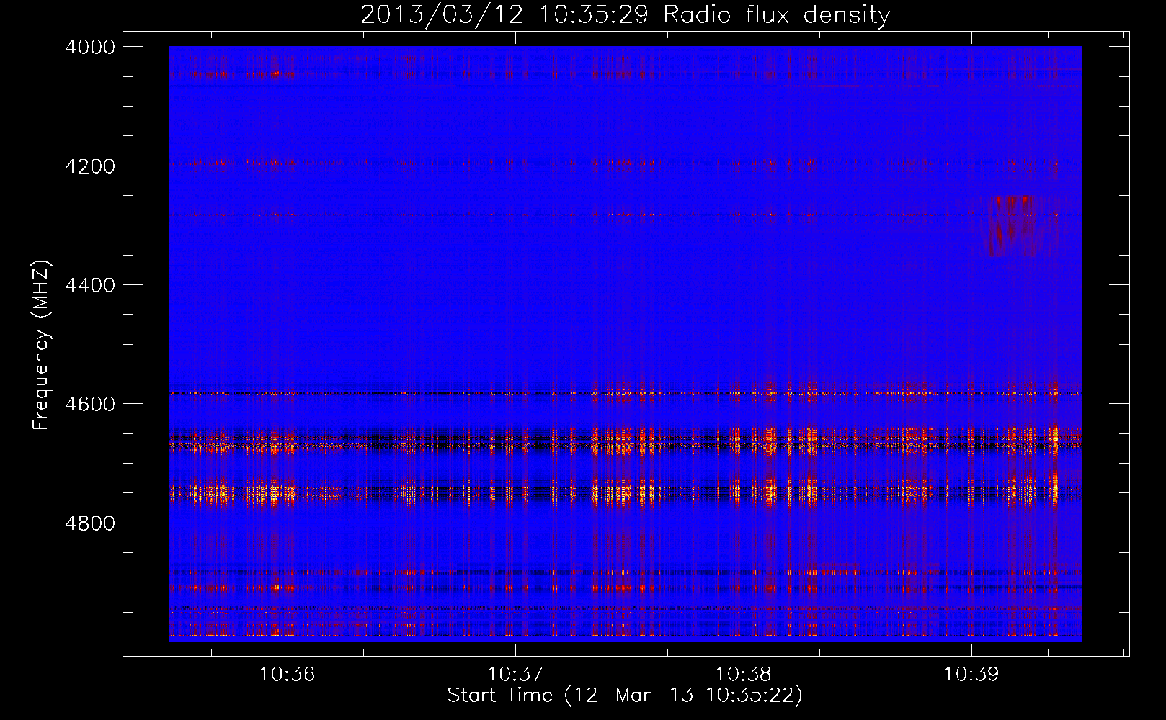Click the 4000 frequency tick label
1166x720 pixels.
click(x=90, y=47)
